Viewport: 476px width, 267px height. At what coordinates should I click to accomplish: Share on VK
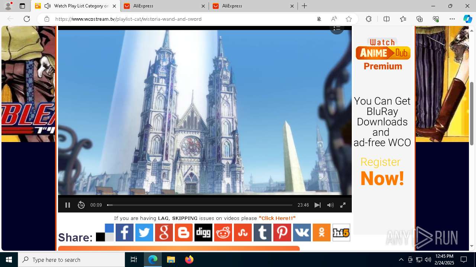302,233
